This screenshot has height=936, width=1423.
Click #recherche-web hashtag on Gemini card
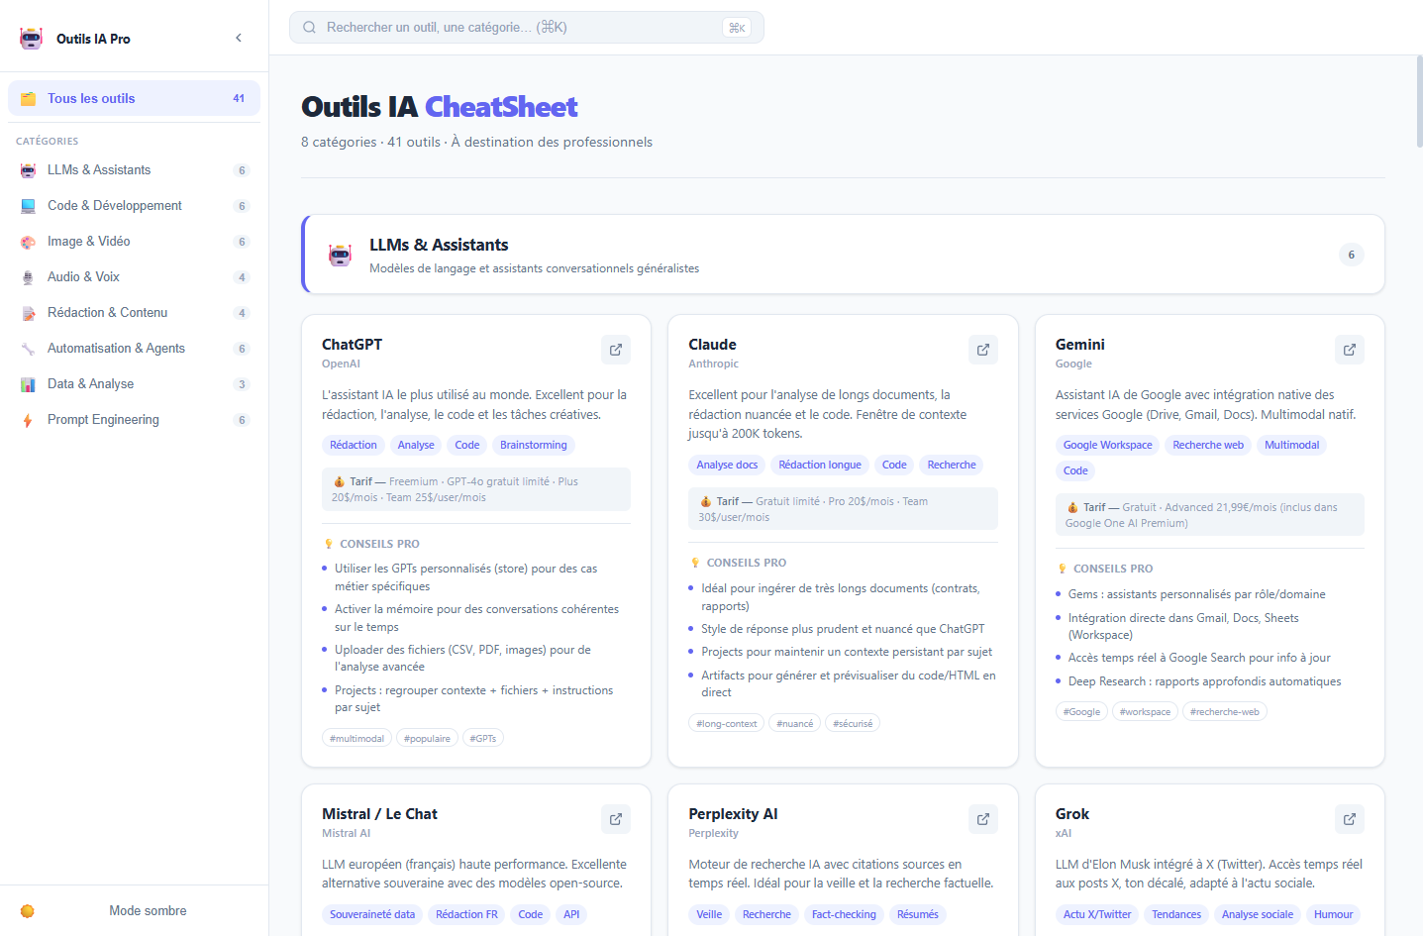[x=1225, y=712]
